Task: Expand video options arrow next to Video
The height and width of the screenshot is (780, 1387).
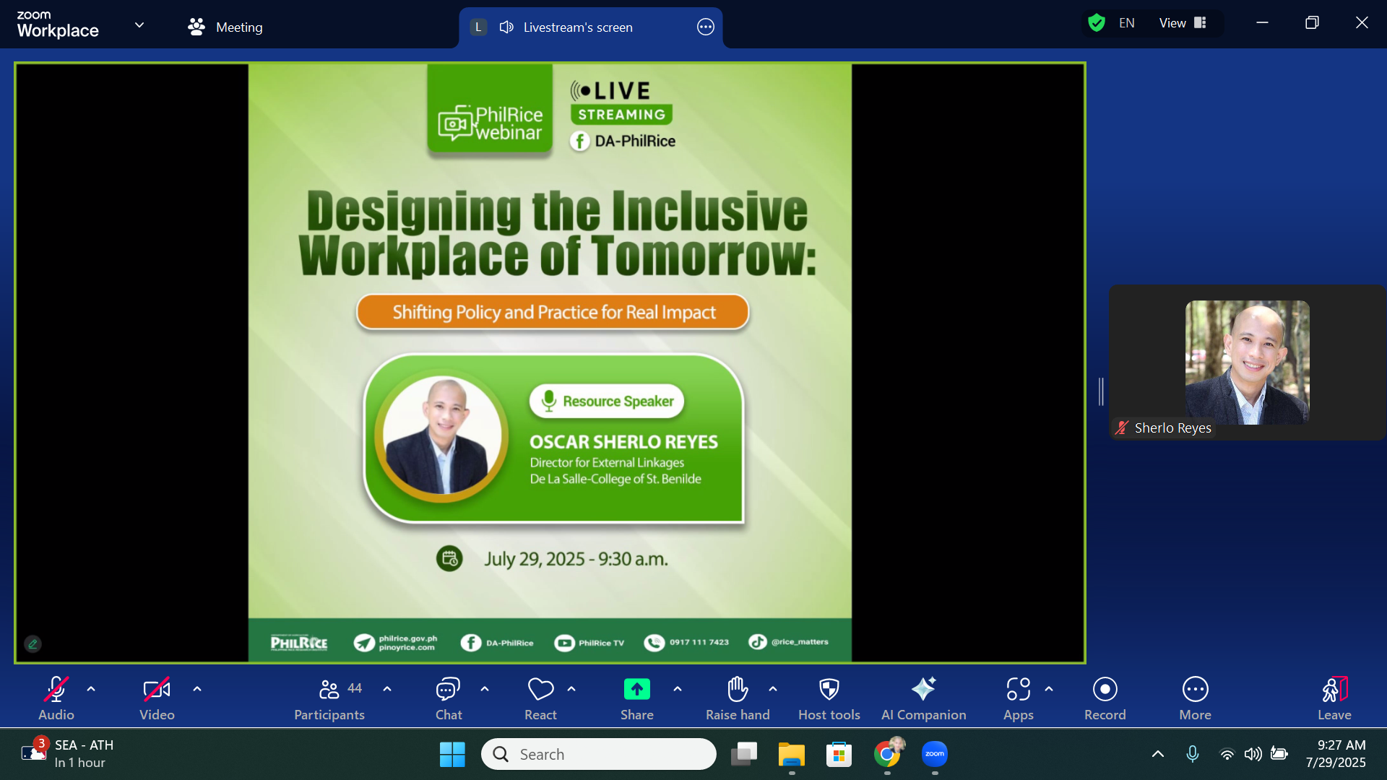Action: click(197, 689)
